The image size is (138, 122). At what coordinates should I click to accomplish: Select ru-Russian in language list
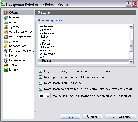pos(83,61)
